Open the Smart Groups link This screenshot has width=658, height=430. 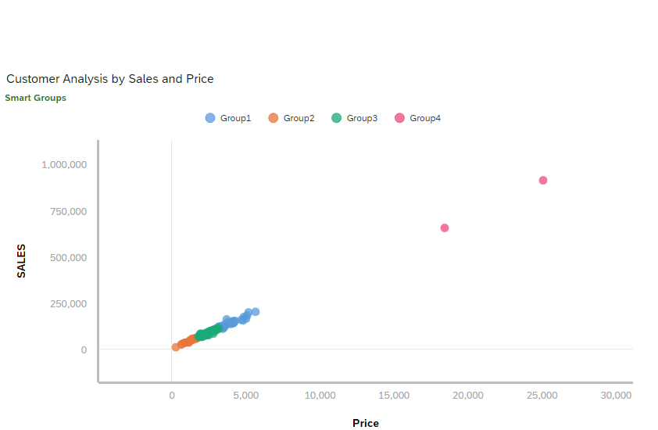(x=35, y=98)
